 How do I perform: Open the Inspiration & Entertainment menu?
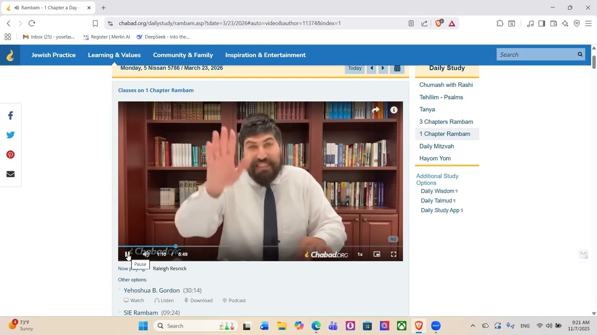tap(265, 55)
